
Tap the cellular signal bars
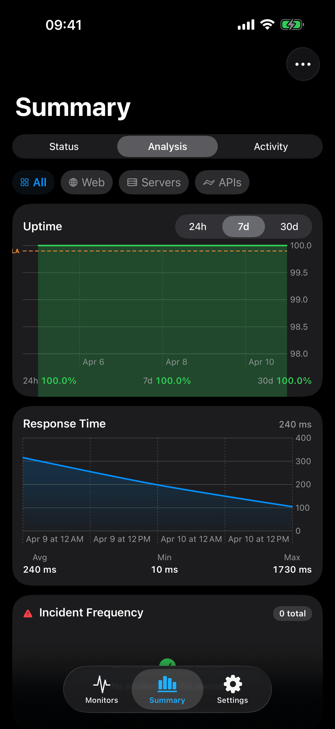coord(246,25)
